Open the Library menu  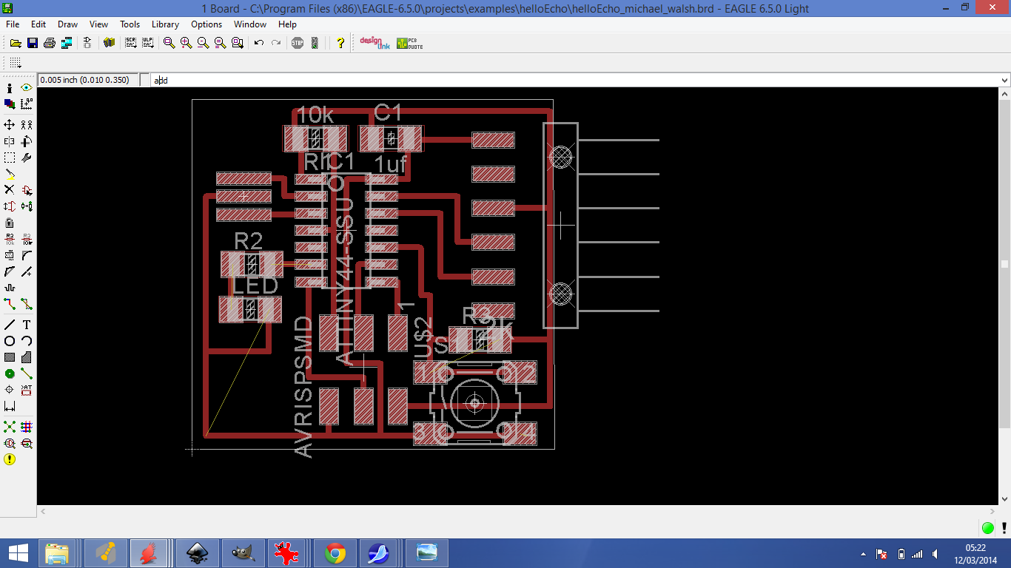165,24
